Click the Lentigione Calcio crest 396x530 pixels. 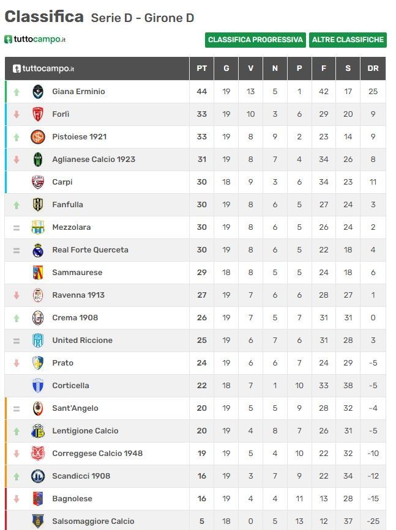[x=38, y=430]
